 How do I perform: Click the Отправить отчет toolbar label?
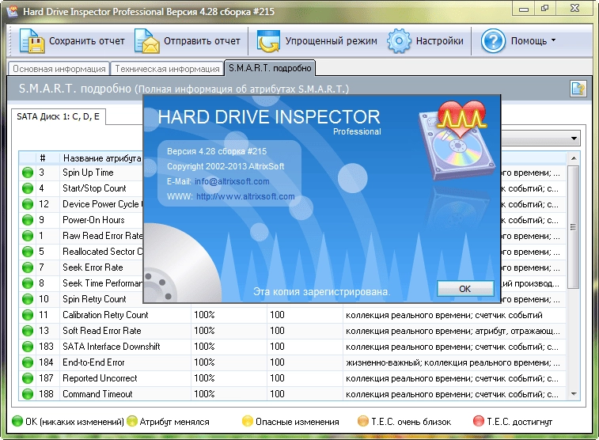[202, 41]
